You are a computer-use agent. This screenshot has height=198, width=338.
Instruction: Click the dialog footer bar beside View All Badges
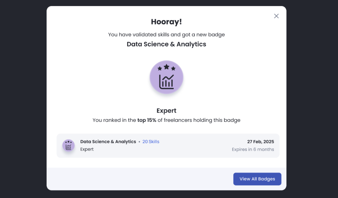click(137, 179)
